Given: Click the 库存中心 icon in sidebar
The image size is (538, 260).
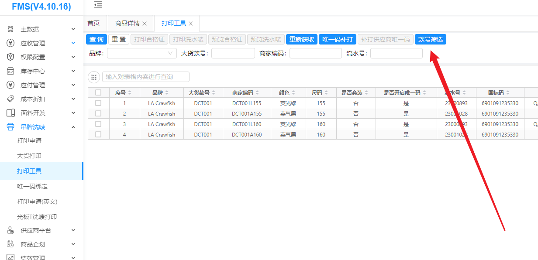Looking at the screenshot, I should pyautogui.click(x=10, y=71).
